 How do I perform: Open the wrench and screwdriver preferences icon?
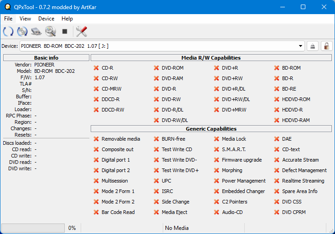82,31
